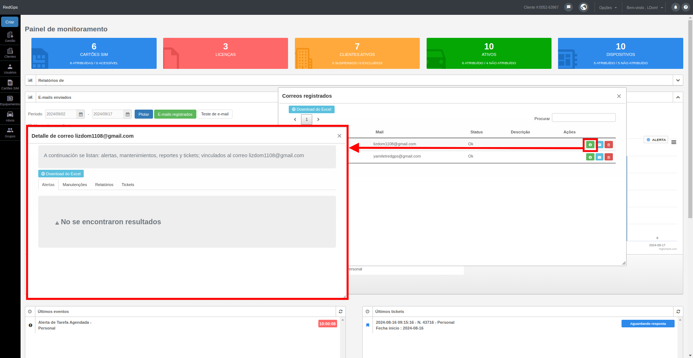This screenshot has width=693, height=358.
Task: Open the Usuários sidebar section
Action: (x=10, y=69)
